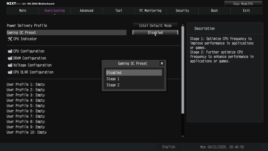Select Disabled in the Gaming OC Preset popup
Viewport: 268px width, 151px height.
point(134,73)
